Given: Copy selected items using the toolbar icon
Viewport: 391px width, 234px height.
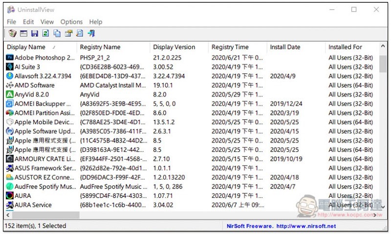Looking at the screenshot, I should 57,33.
